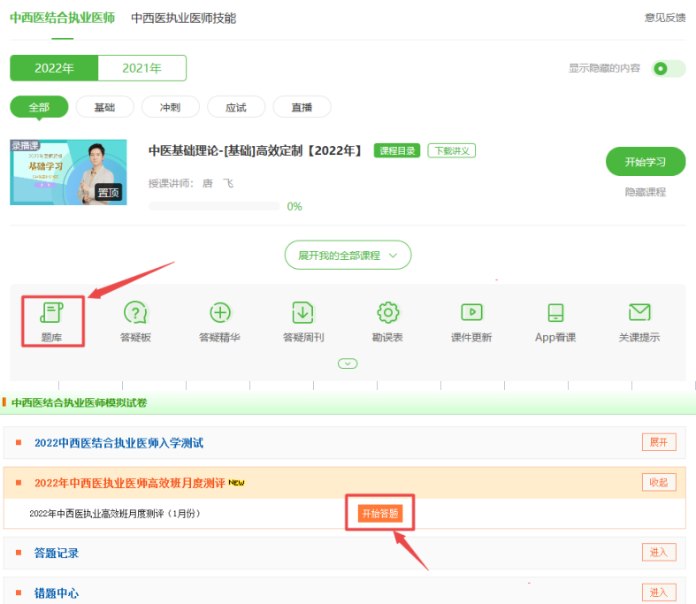Open the App看课 mobile icon
696x604 pixels.
[555, 314]
